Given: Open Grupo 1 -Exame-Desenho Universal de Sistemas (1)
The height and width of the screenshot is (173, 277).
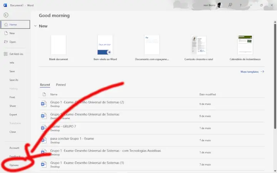Looking at the screenshot, I should pyautogui.click(x=152, y=165).
